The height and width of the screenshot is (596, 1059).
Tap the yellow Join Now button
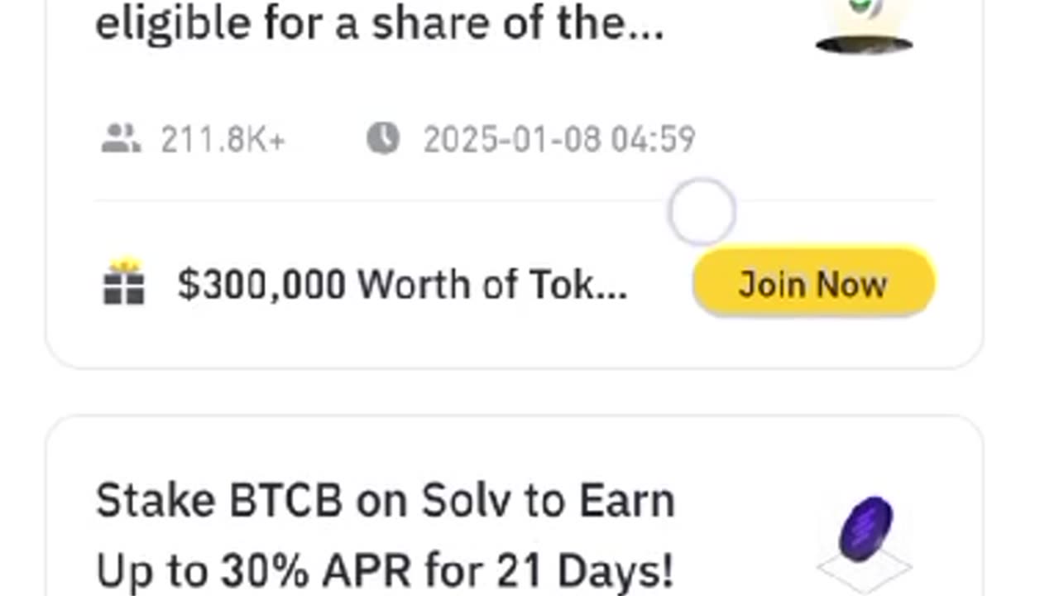pos(814,284)
